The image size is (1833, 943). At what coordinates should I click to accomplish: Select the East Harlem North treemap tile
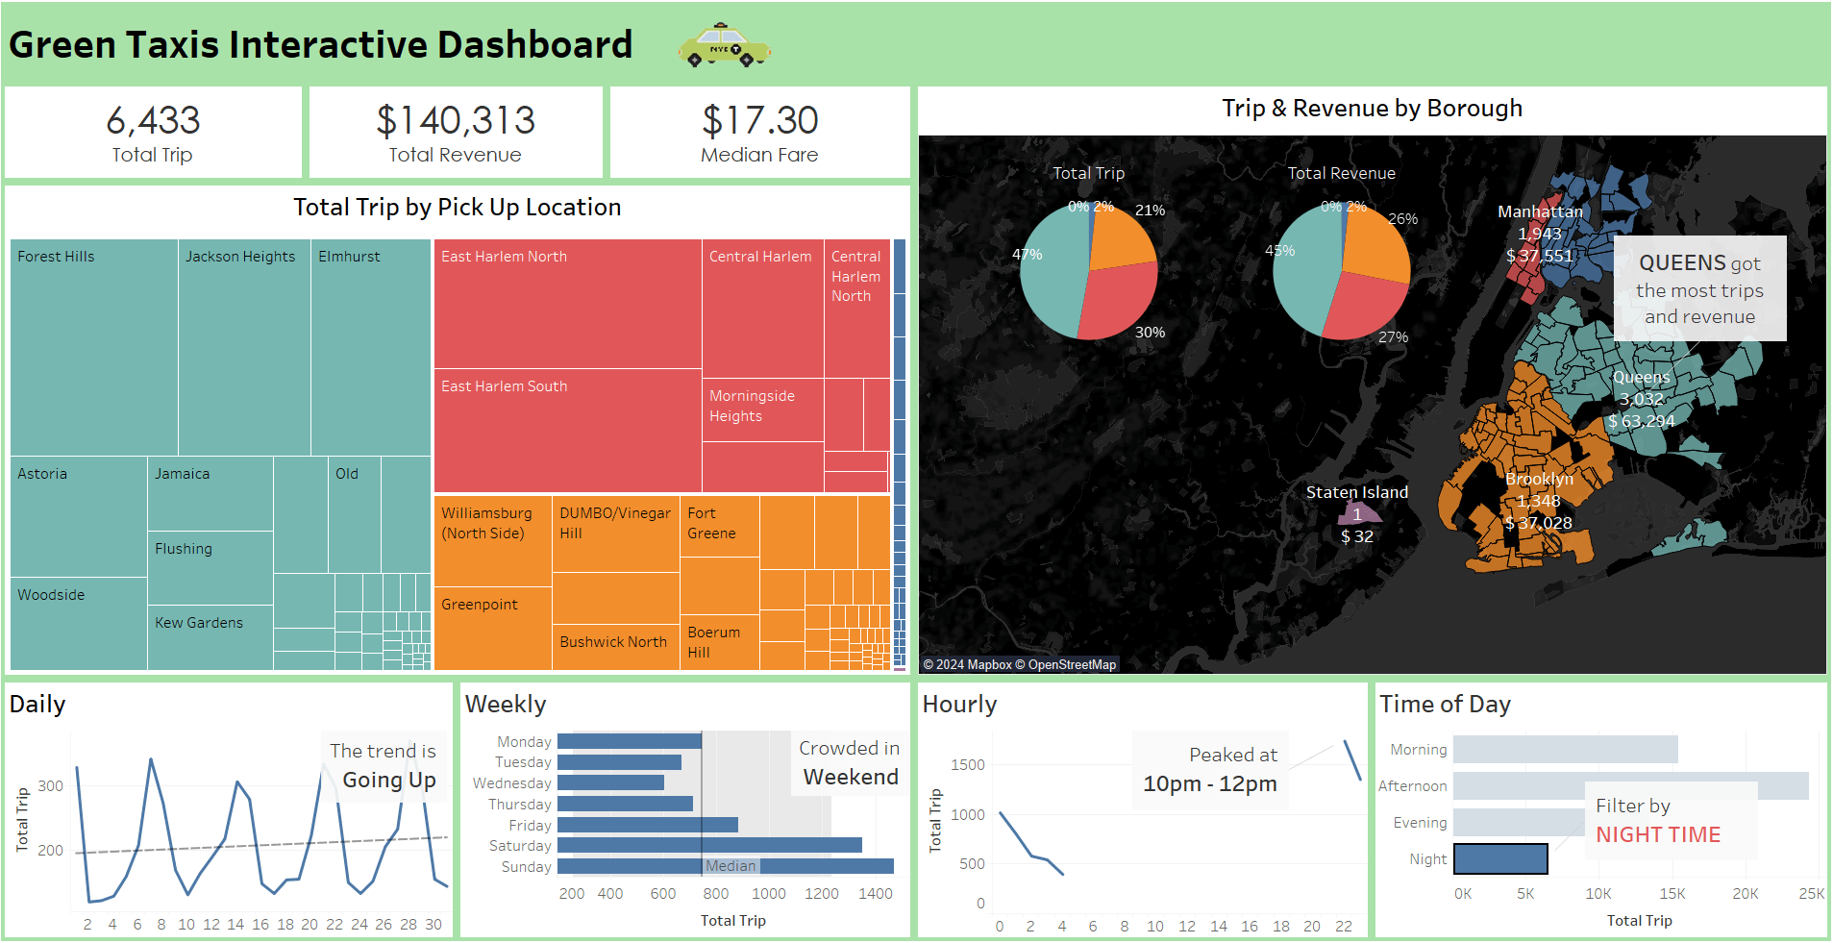coord(568,304)
